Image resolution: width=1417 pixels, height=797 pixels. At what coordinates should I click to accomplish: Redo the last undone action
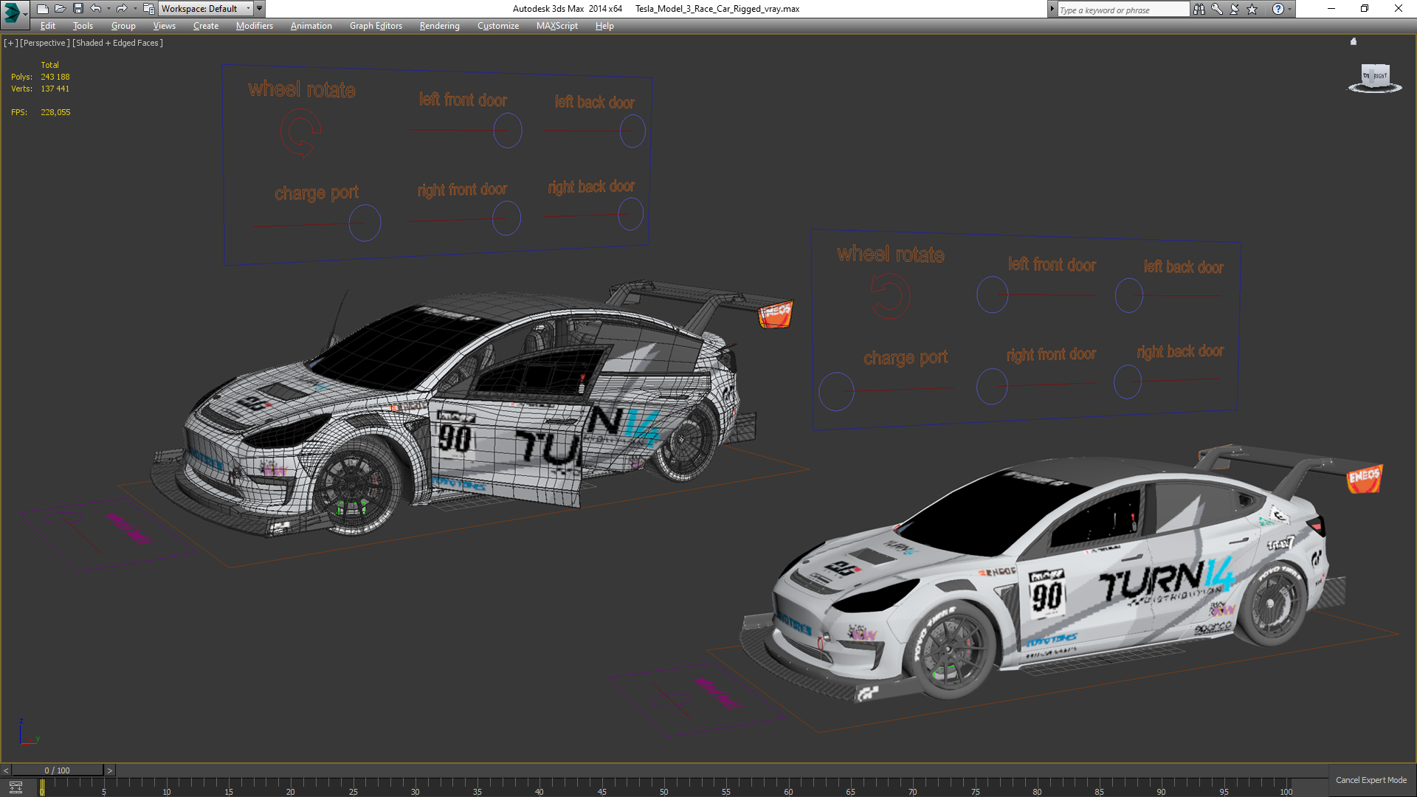point(122,9)
